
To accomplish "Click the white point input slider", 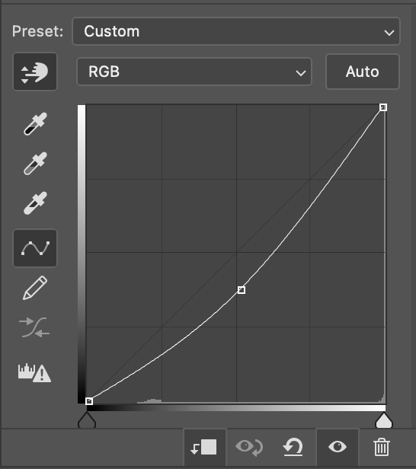I will 384,420.
